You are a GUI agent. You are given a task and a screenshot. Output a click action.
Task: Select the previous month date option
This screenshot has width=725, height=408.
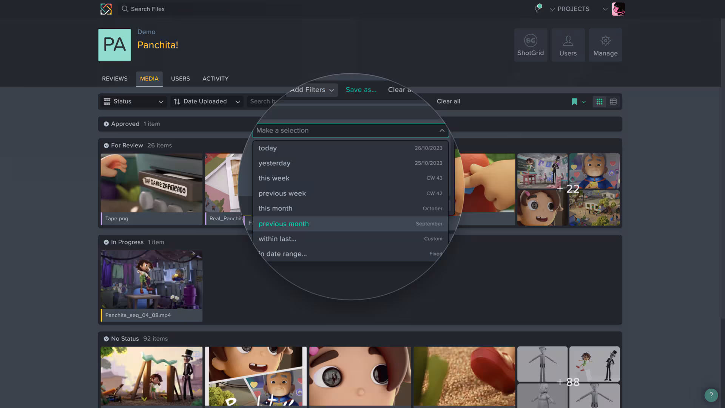pos(284,224)
